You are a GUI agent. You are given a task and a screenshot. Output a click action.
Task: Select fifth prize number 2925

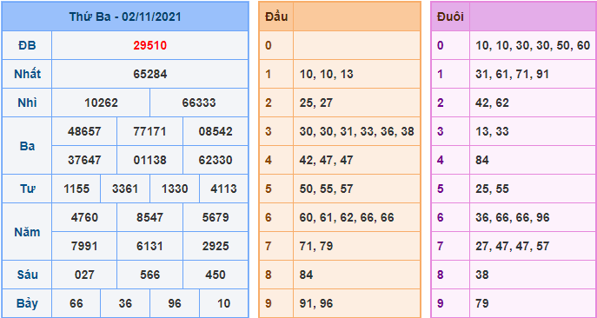216,246
